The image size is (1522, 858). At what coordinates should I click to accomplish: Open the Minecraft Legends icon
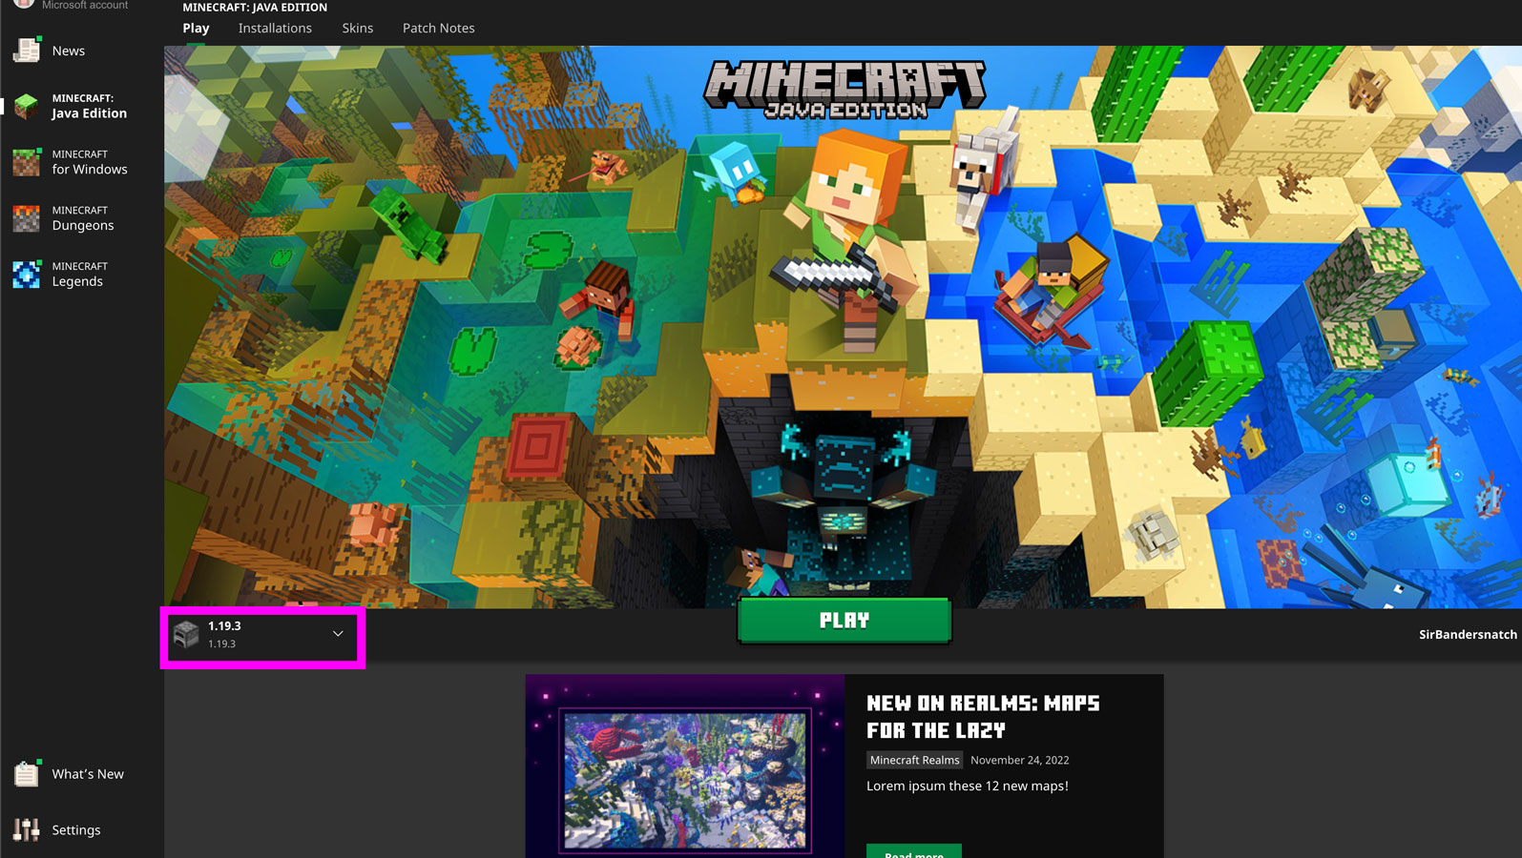tap(27, 275)
